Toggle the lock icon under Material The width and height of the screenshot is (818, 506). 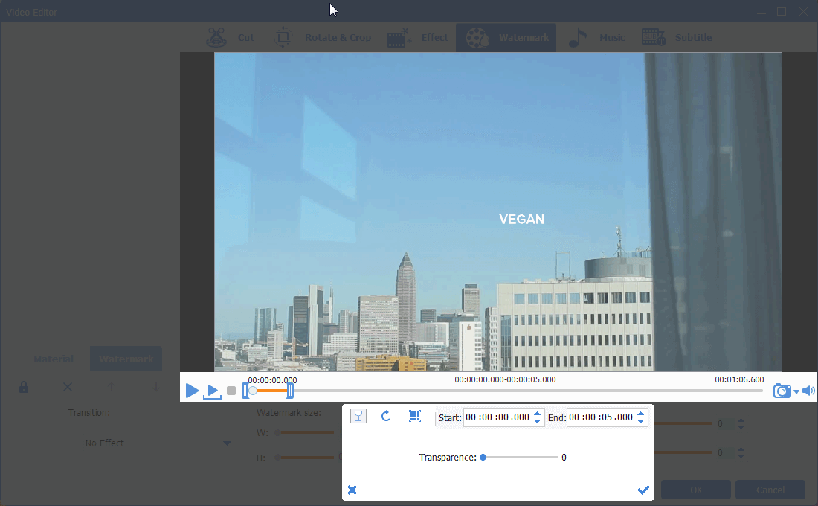(x=24, y=387)
